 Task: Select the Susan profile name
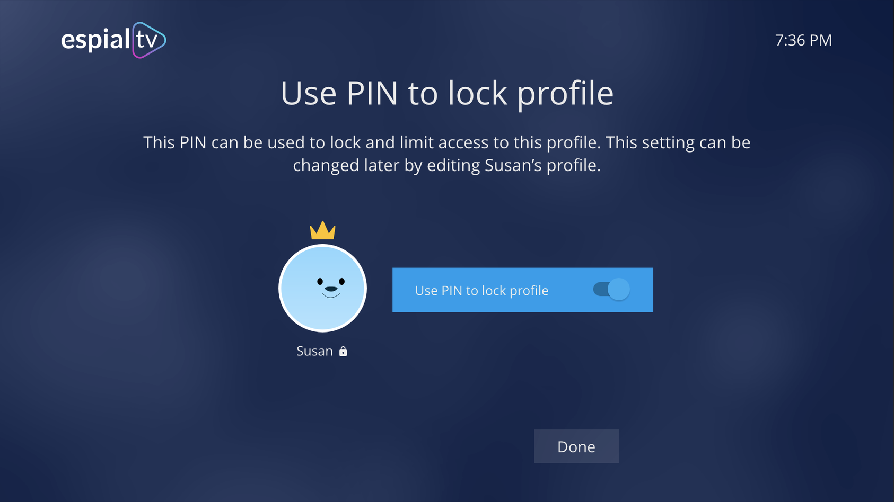(314, 351)
